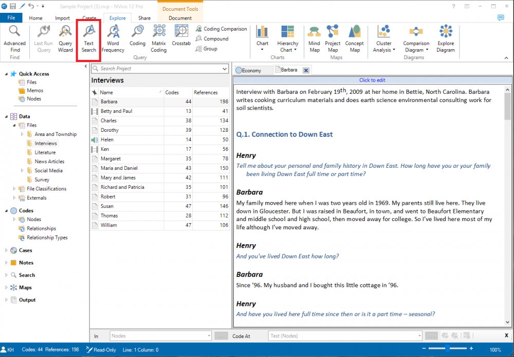
Task: Open the Code At combo box
Action: pyautogui.click(x=345, y=336)
